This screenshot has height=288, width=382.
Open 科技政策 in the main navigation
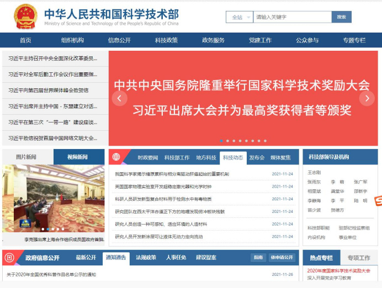166,40
